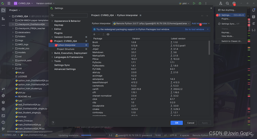This screenshot has width=257, height=139.
Task: Open the Python Packages layers icon
Action: pyautogui.click(x=3, y=102)
